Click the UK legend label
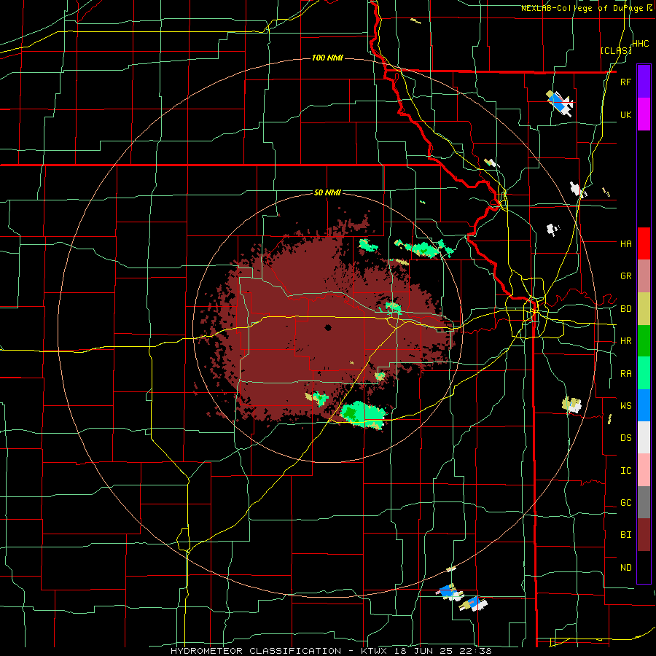 click(625, 114)
